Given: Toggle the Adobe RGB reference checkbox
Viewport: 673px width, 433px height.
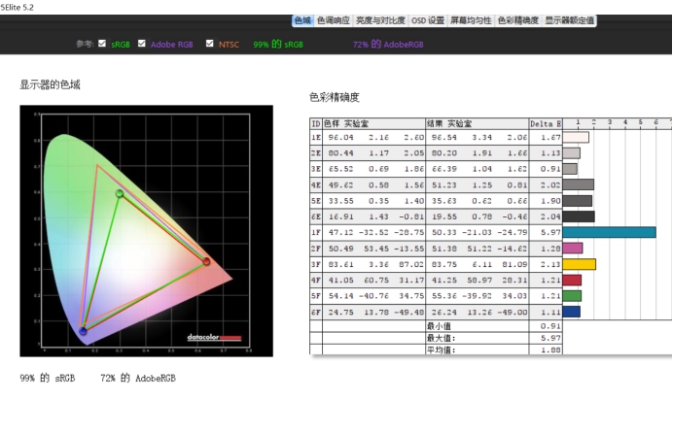Looking at the screenshot, I should (x=142, y=44).
